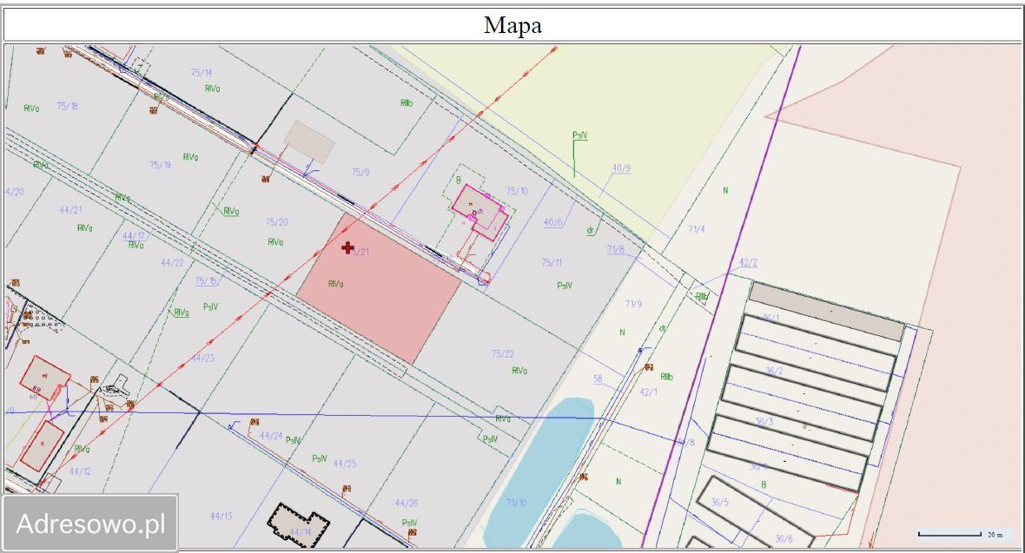
Task: Click the magenta-outlined building on parcel 75/10
Action: pyautogui.click(x=480, y=213)
